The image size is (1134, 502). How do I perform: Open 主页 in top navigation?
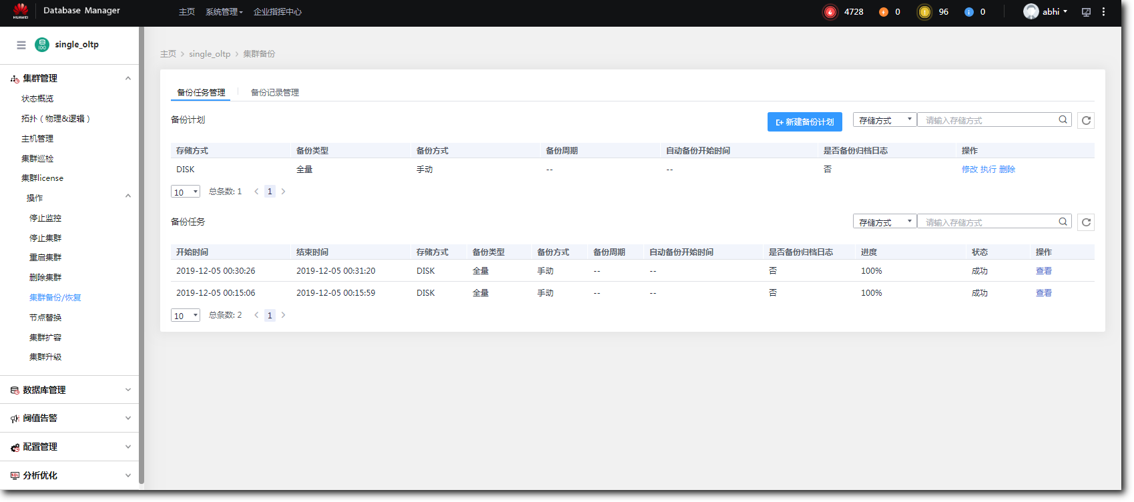[187, 12]
